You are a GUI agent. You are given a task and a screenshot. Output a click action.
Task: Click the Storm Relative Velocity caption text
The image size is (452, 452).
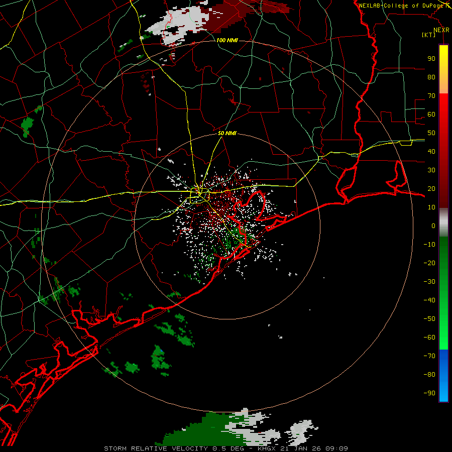coord(226,448)
